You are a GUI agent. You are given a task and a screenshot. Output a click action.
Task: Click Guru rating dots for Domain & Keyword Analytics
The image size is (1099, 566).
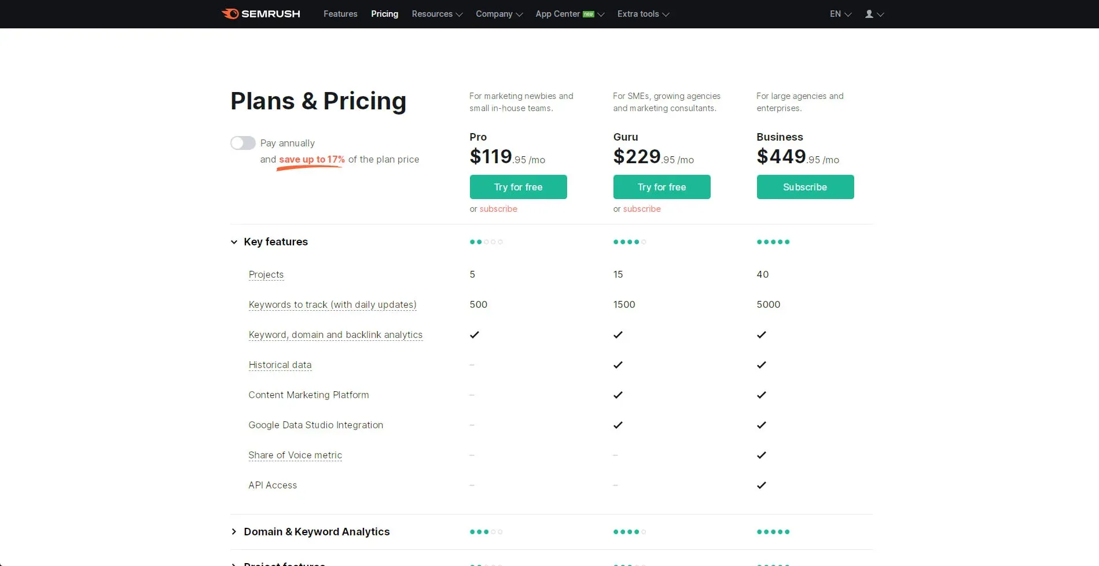(630, 532)
